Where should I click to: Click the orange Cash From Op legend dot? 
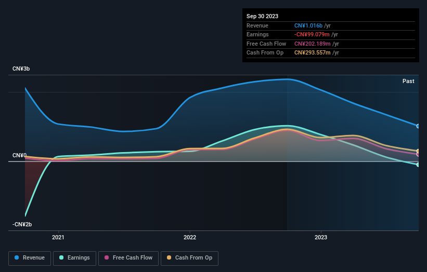pyautogui.click(x=169, y=257)
